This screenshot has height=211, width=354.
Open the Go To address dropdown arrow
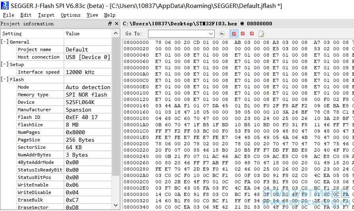click(211, 34)
